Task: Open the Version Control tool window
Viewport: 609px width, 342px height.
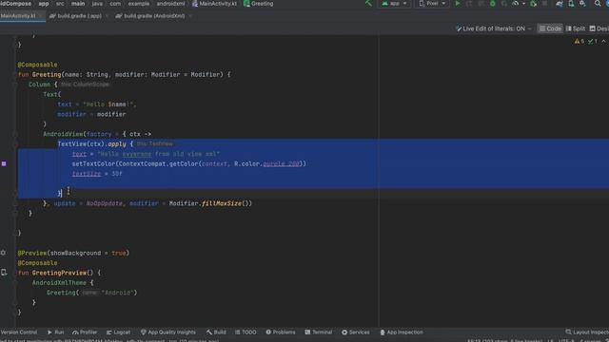Action: (x=19, y=332)
